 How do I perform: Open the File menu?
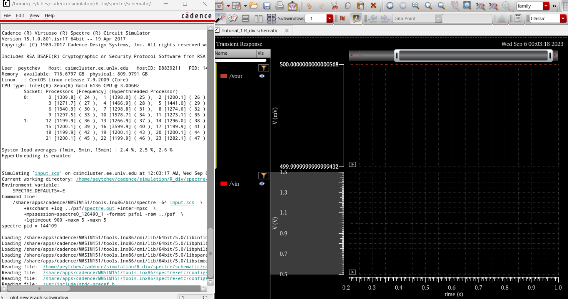[7, 15]
